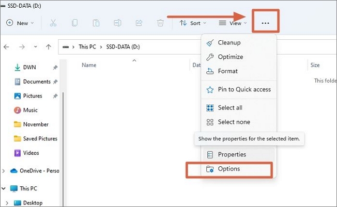
Task: Click the Rename icon in toolbar
Action: 117,23
